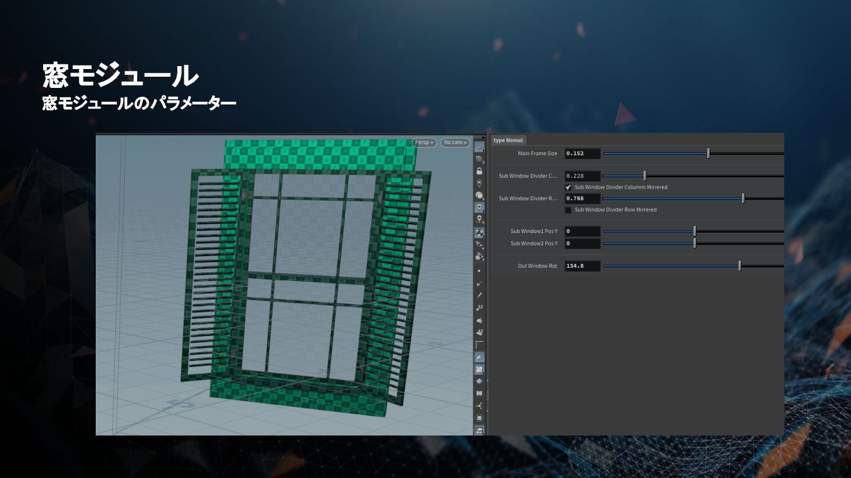Click the Sub Window2 Pos Y label
Screen dimensions: 851x478
534,243
